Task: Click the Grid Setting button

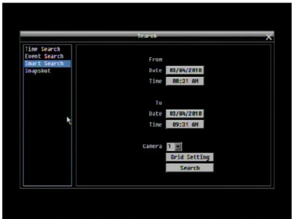Action: click(x=190, y=157)
